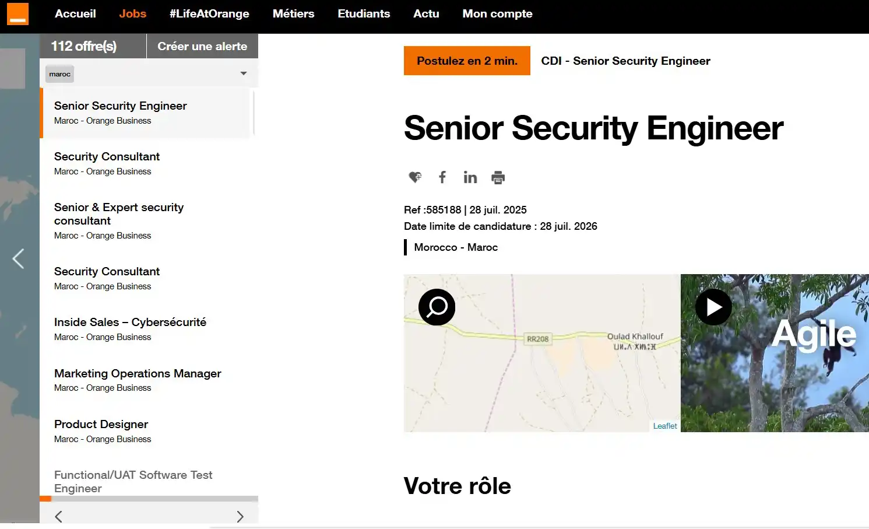Go to the previous page of job offers
The width and height of the screenshot is (869, 529).
click(58, 516)
